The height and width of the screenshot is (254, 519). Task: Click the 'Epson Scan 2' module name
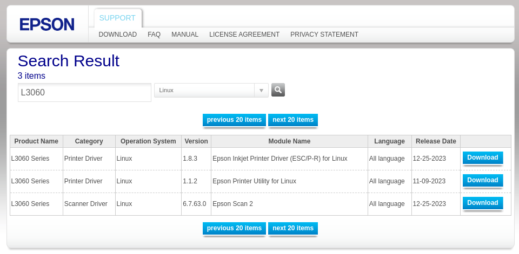click(x=232, y=204)
